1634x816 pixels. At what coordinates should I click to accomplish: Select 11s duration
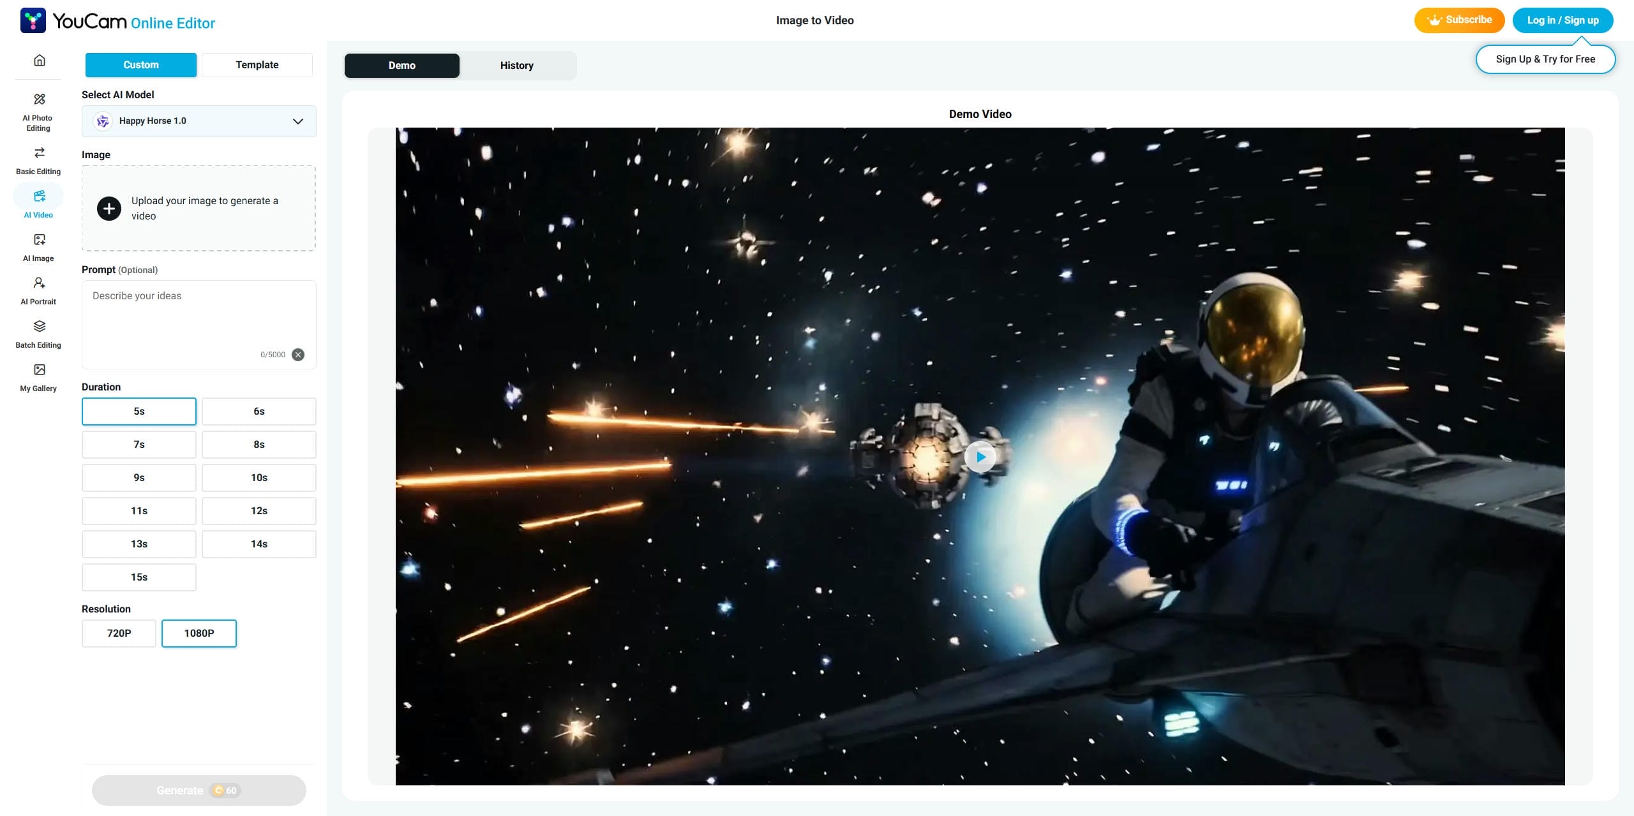tap(139, 511)
